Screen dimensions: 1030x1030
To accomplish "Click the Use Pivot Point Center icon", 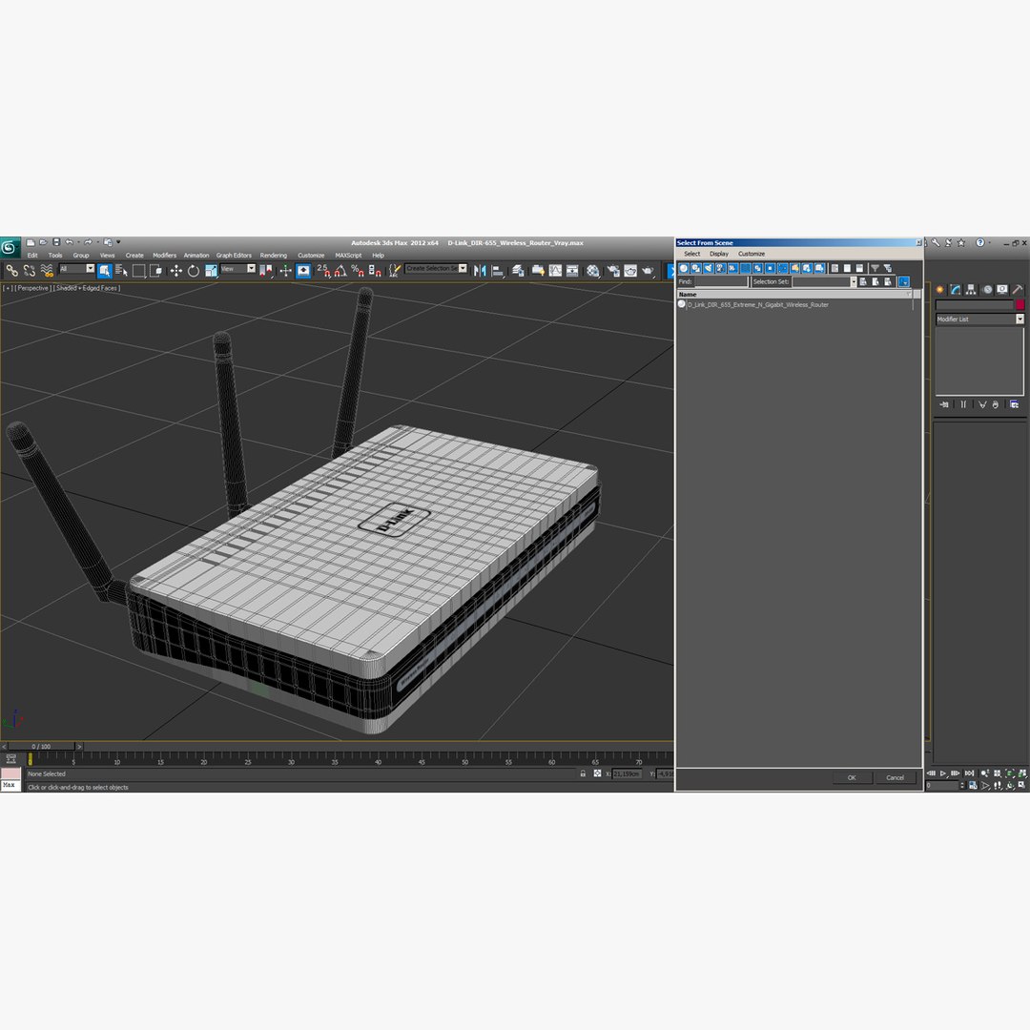I will 267,271.
